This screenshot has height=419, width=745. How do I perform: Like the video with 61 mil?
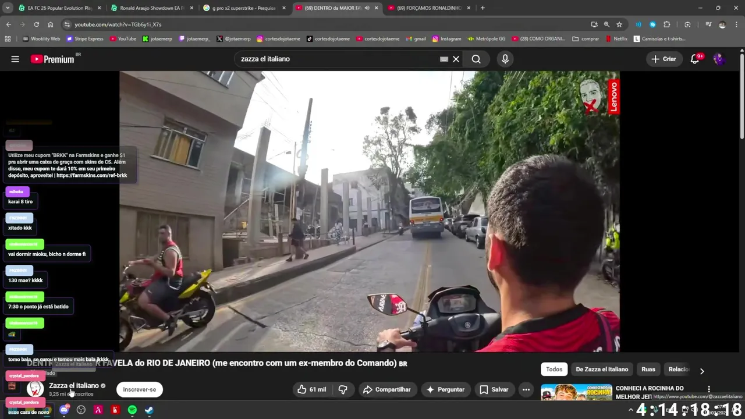(312, 389)
